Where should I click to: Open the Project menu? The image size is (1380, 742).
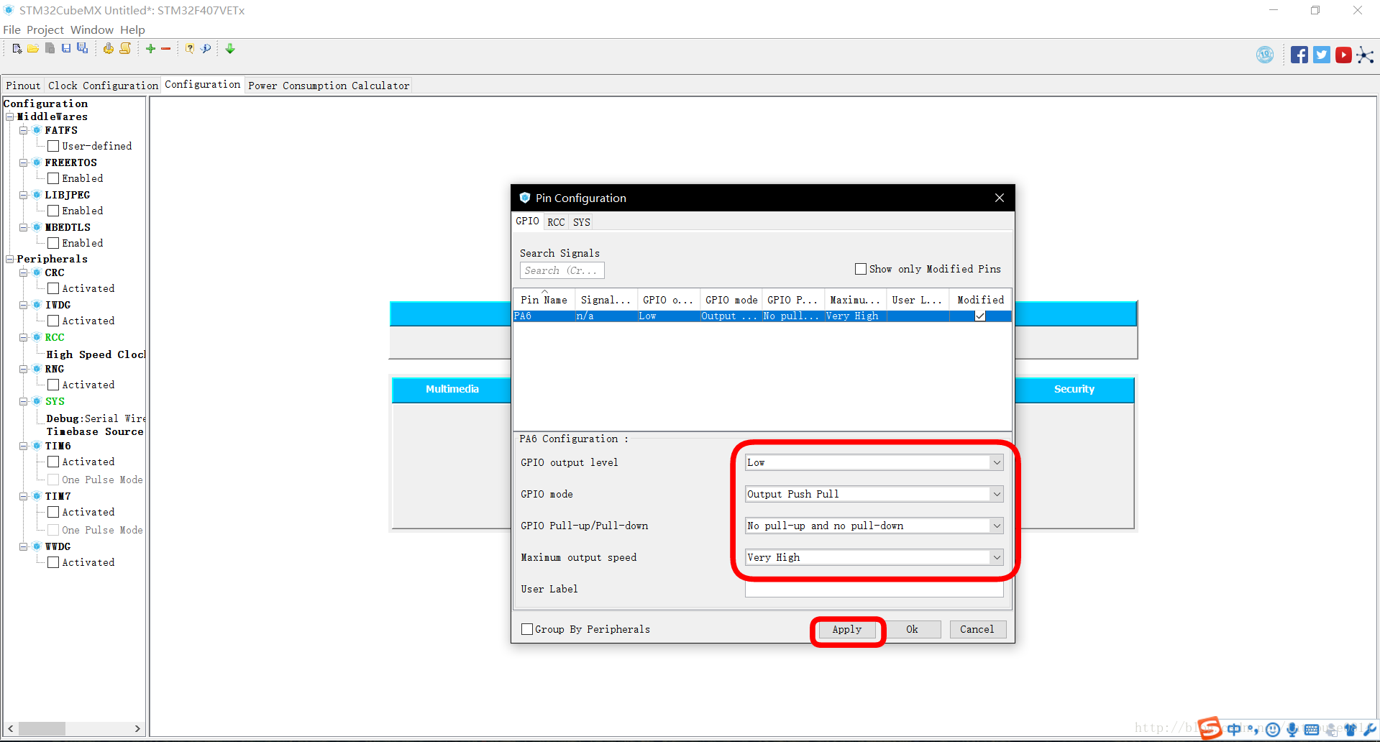45,29
